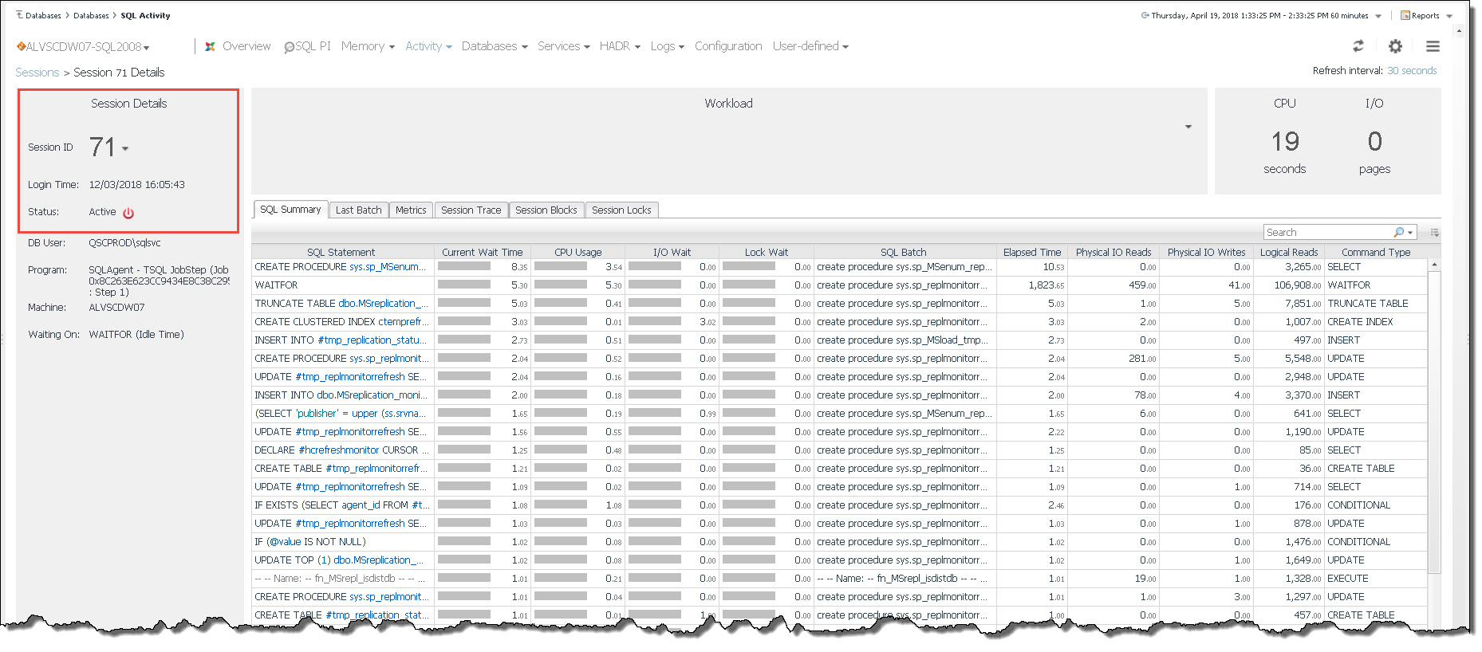
Task: Click the Overview pinwheel icon
Action: tap(210, 47)
